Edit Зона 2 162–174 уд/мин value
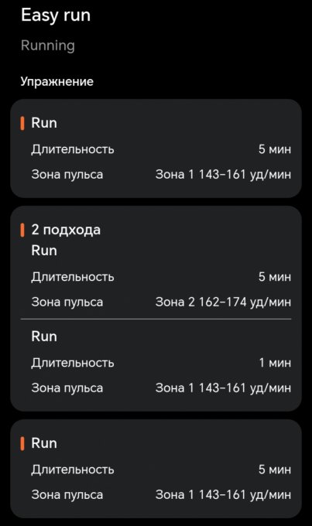The image size is (312, 526). click(x=223, y=302)
